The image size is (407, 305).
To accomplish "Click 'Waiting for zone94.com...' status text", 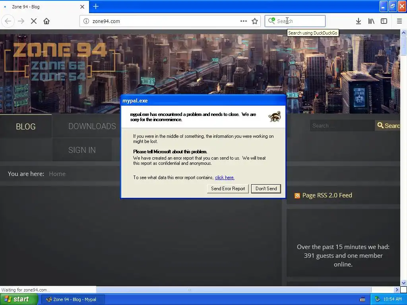I will tap(26, 290).
